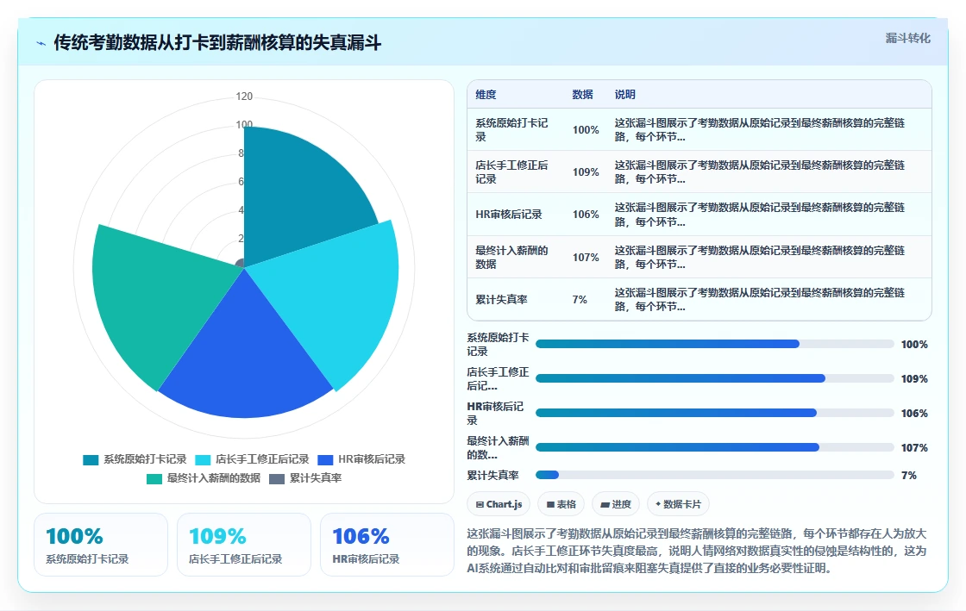966x611 pixels.
Task: Click the Chart.js tag icon
Action: pos(480,504)
